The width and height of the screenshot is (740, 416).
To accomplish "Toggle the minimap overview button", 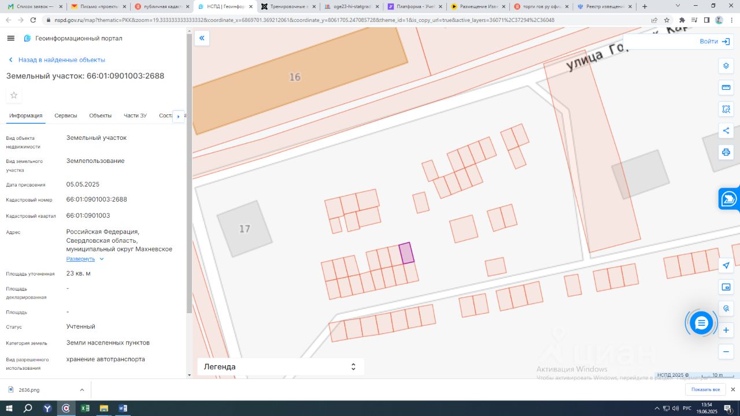I will click(726, 287).
